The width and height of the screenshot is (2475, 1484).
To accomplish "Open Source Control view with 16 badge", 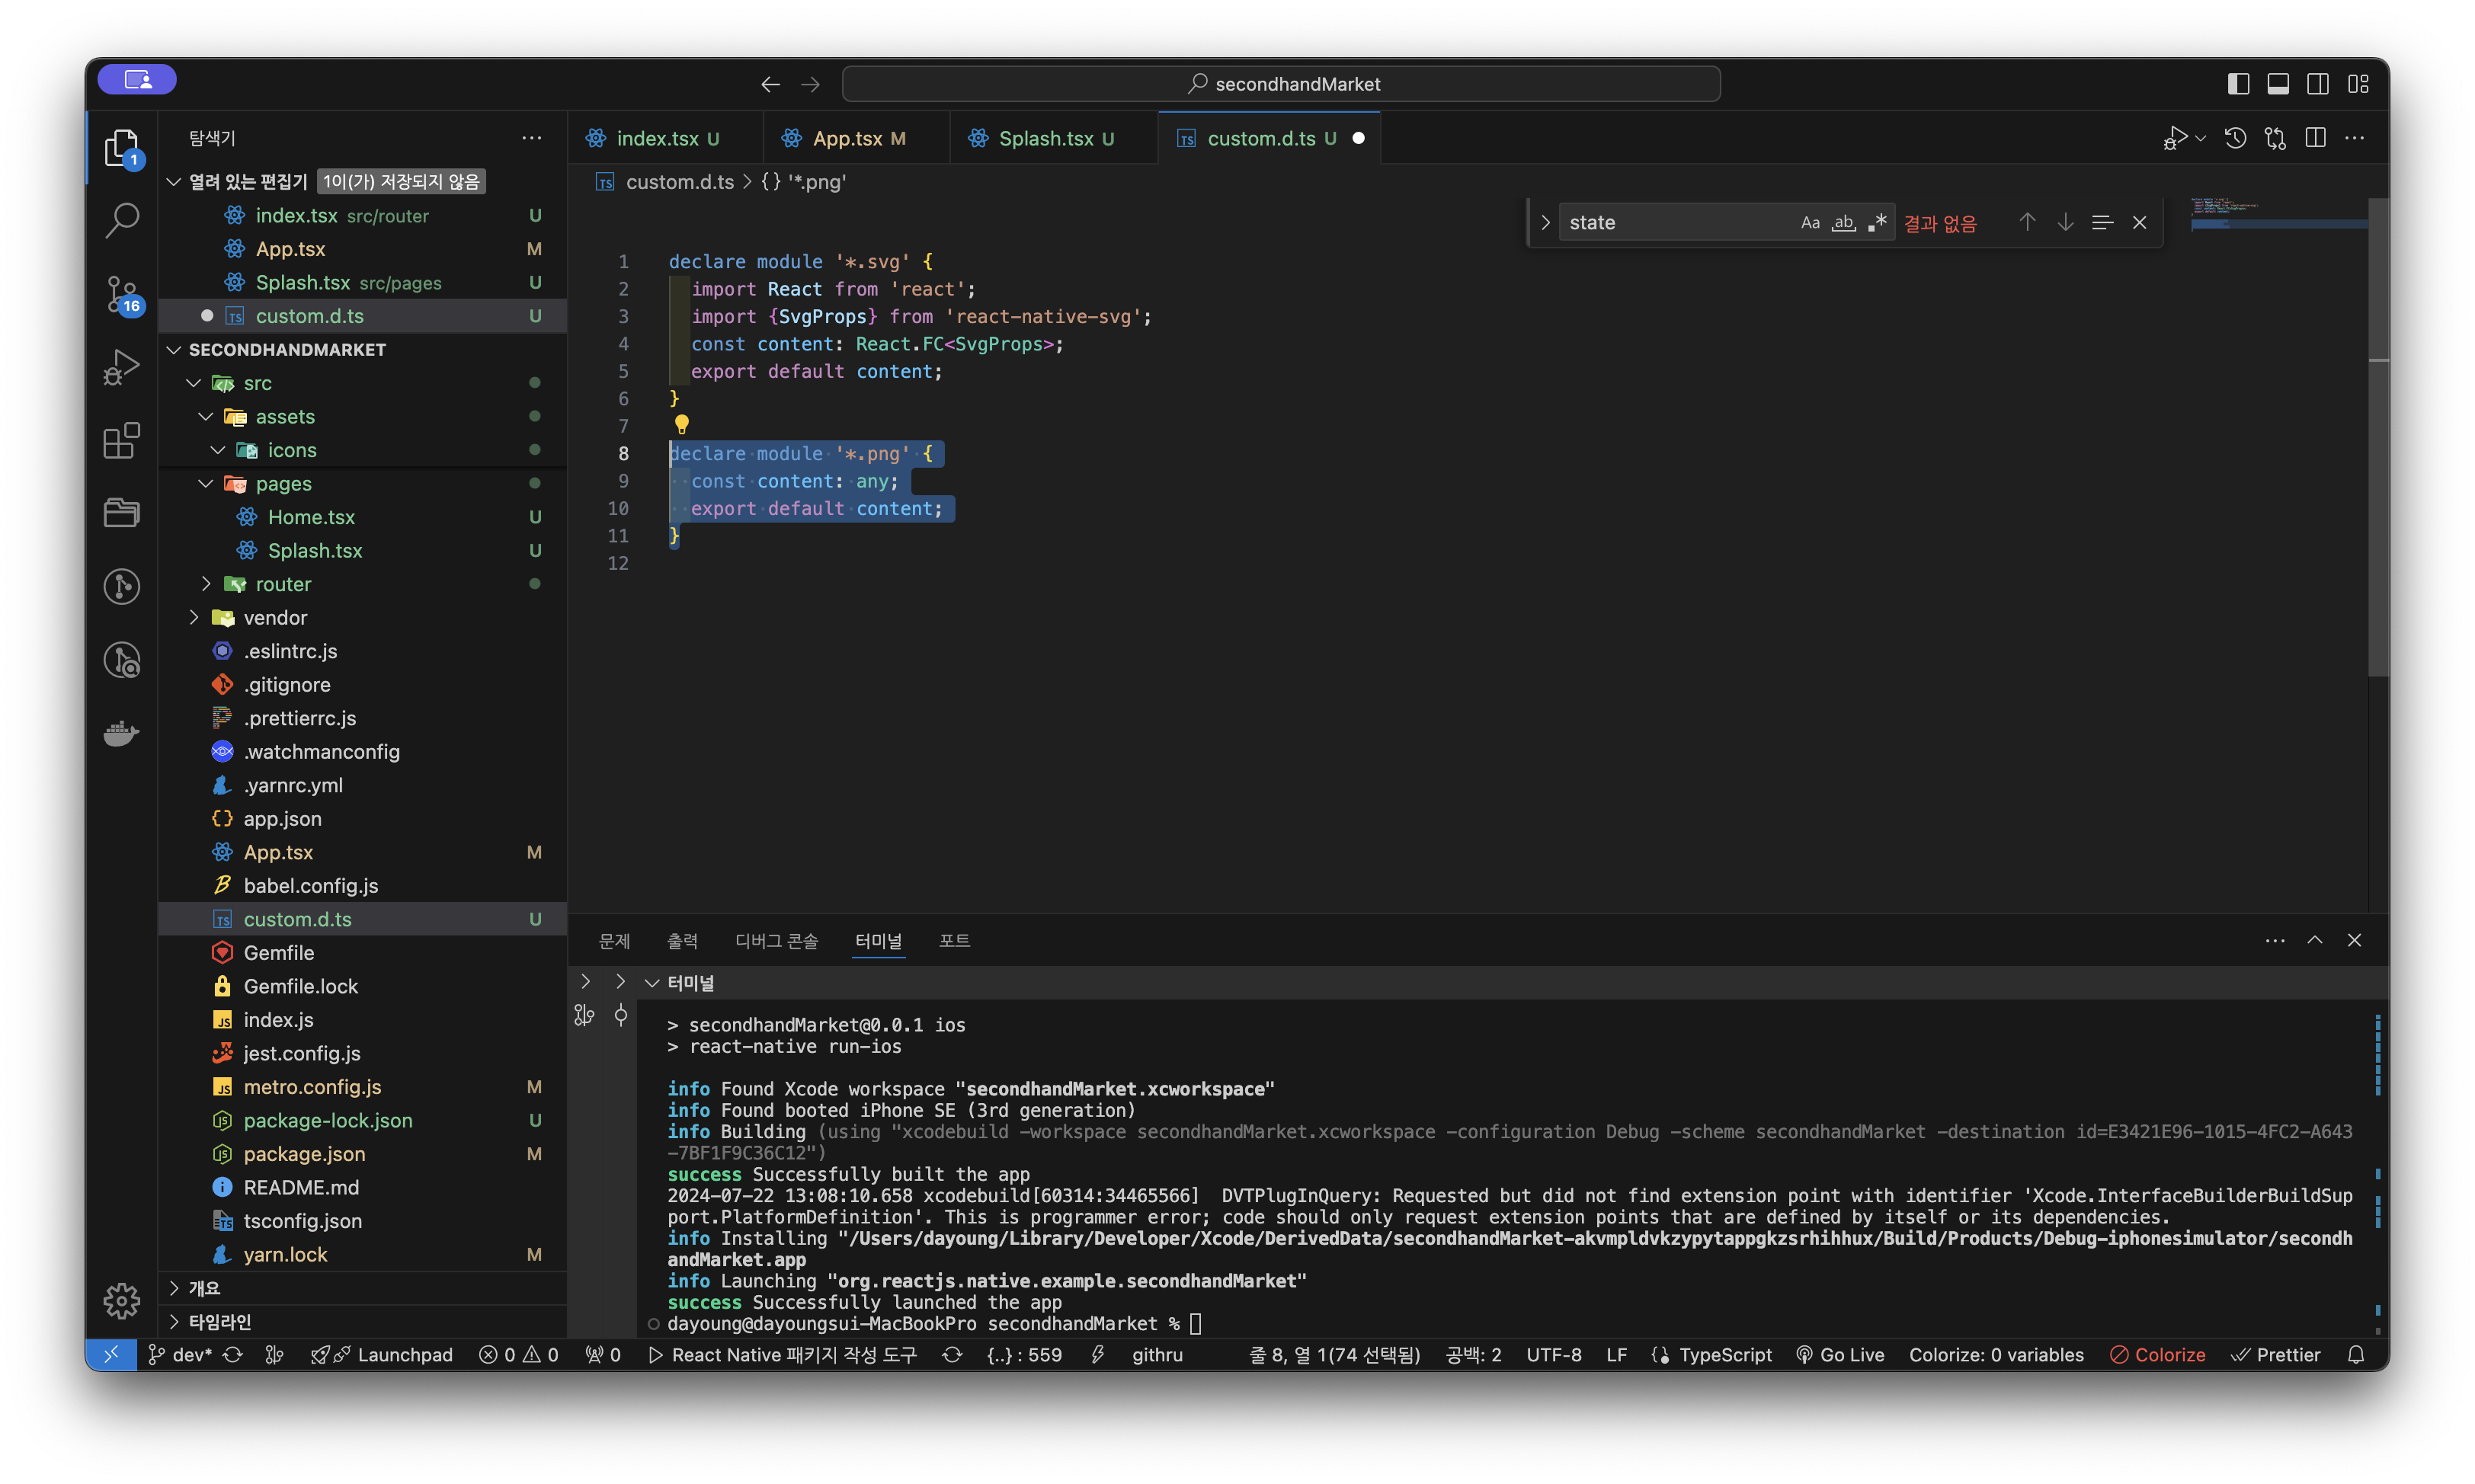I will 121,294.
